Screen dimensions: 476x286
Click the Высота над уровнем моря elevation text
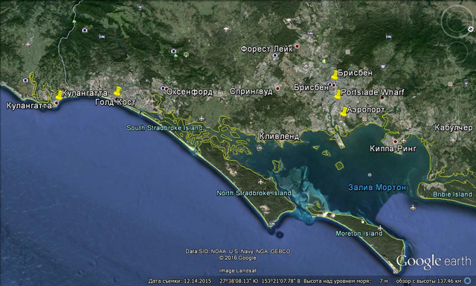pyautogui.click(x=337, y=281)
